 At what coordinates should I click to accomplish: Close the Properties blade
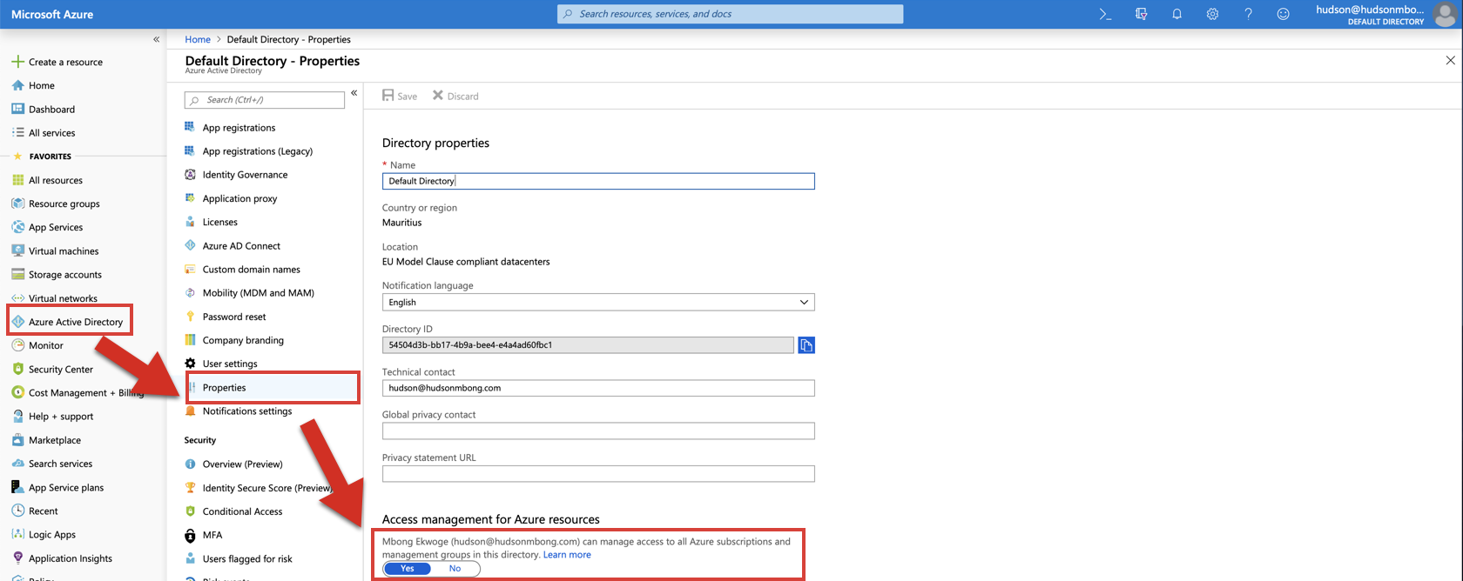1450,60
